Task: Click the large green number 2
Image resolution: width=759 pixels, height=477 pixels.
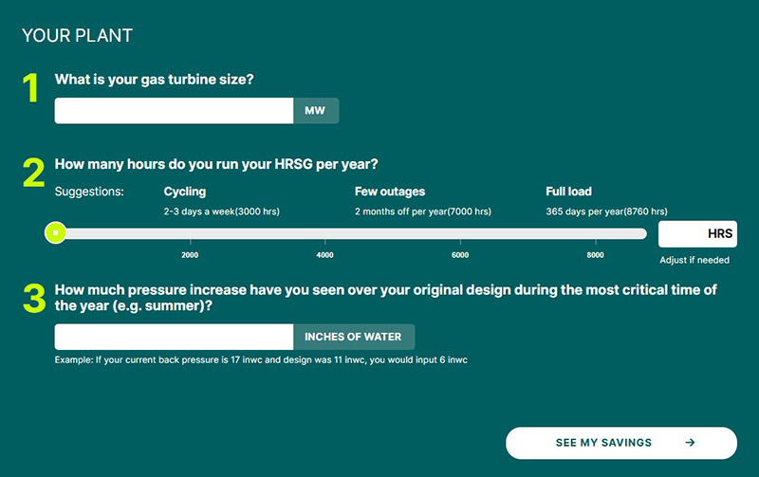Action: pyautogui.click(x=33, y=173)
